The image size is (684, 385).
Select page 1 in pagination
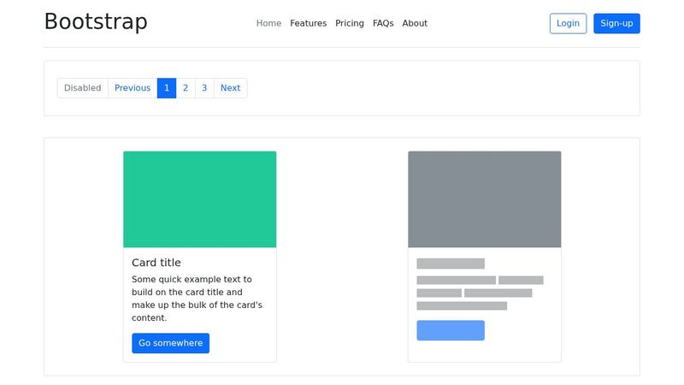[167, 88]
